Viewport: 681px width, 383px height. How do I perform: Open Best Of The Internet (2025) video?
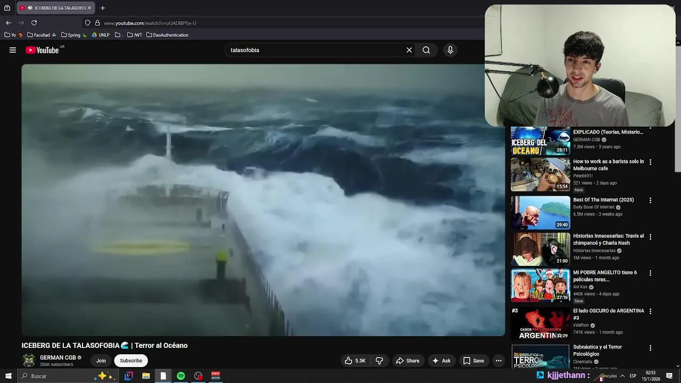tap(603, 200)
